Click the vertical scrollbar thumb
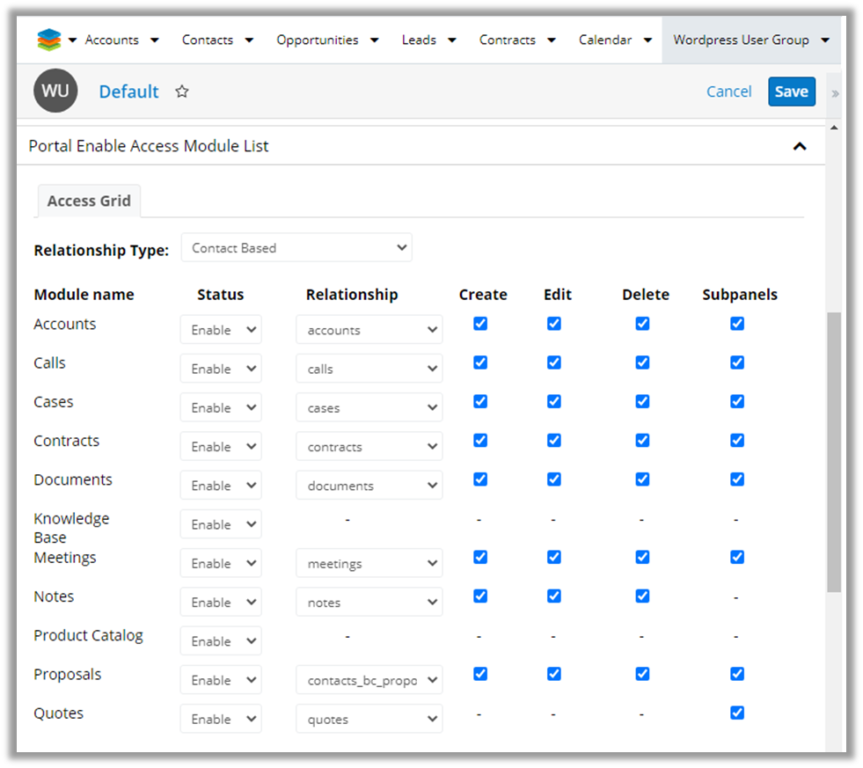 point(833,450)
